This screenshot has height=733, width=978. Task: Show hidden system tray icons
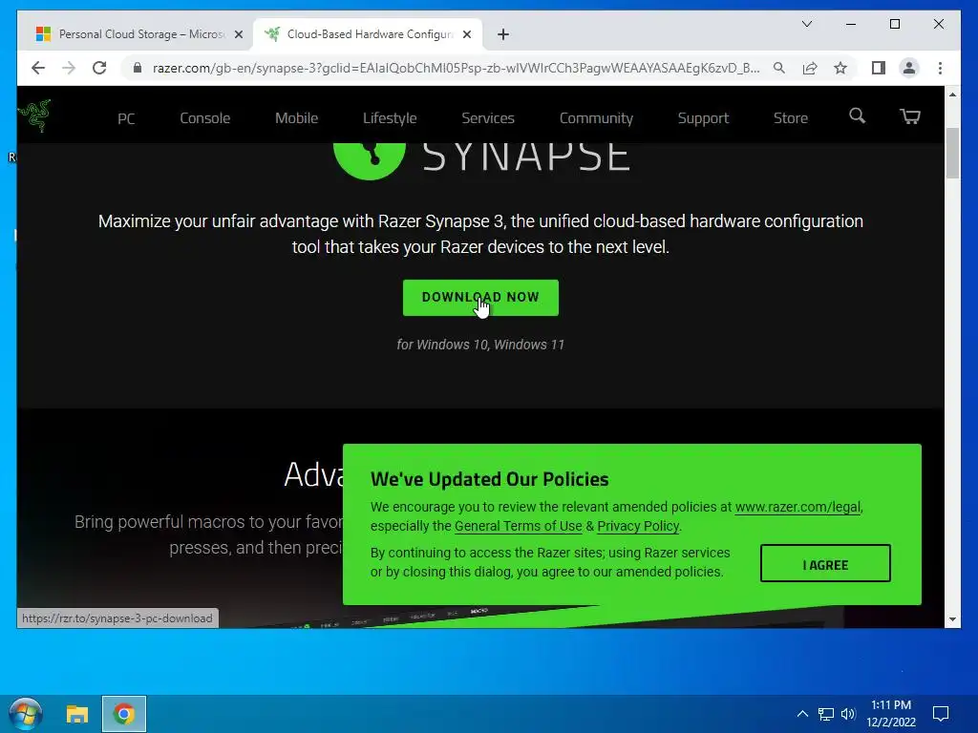pyautogui.click(x=802, y=714)
